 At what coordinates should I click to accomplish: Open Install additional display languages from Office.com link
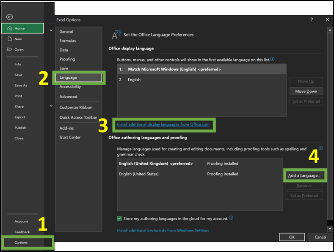[x=163, y=124]
